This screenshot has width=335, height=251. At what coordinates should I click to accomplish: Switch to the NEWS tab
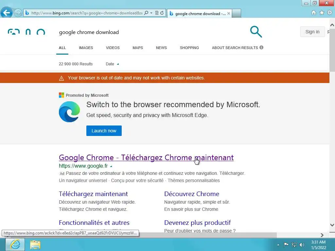161,48
